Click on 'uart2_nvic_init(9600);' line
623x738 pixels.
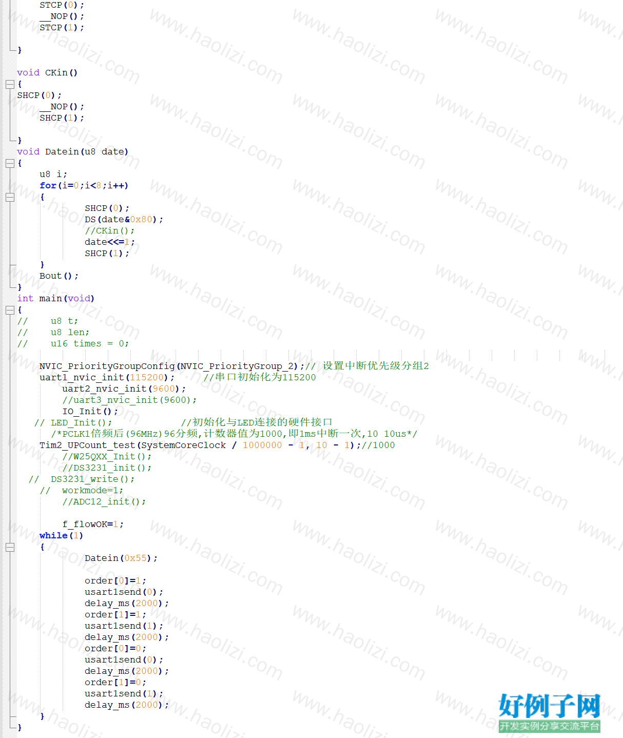(124, 389)
